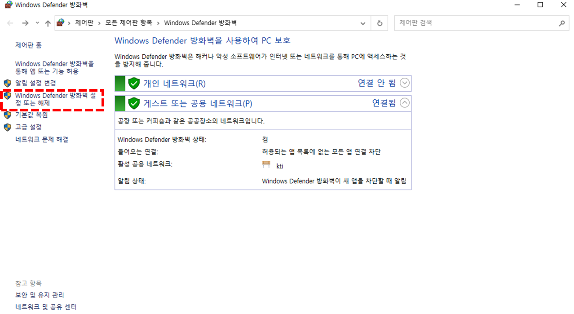
Task: Click the up-one-level arrow
Action: click(x=48, y=23)
